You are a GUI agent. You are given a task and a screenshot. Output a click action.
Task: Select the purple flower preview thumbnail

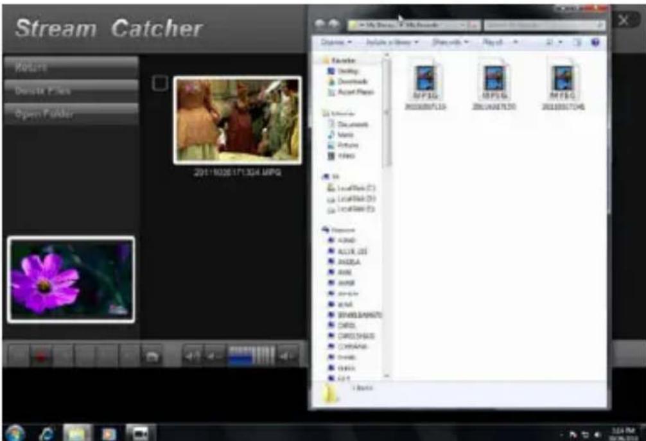tap(71, 279)
